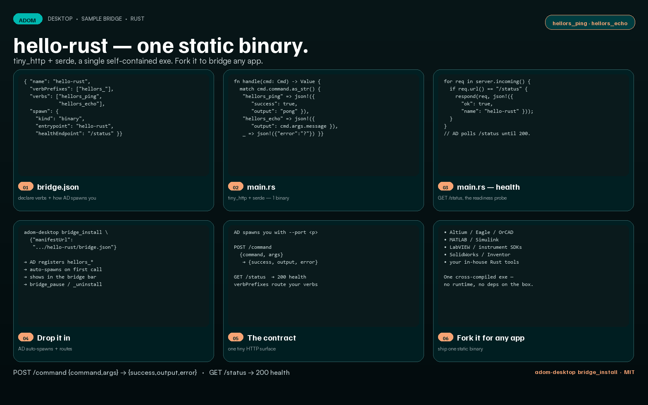Click the 'MATLAB / Simulink' bullet

coord(472,240)
